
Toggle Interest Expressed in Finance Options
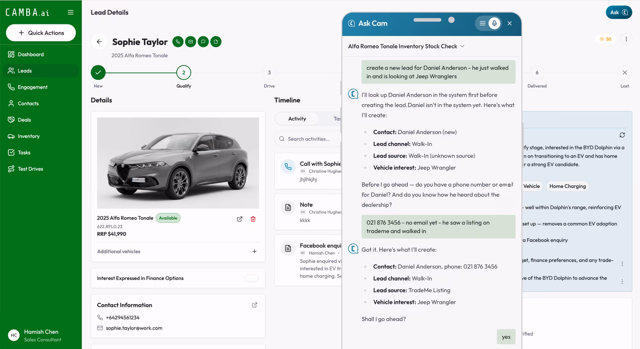click(x=252, y=278)
